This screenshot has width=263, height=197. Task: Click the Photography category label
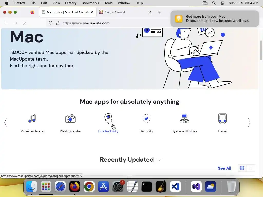[70, 131]
